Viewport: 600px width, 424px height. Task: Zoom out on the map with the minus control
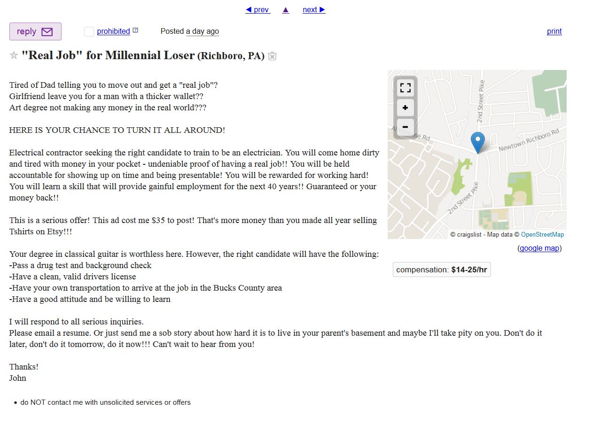pyautogui.click(x=405, y=127)
